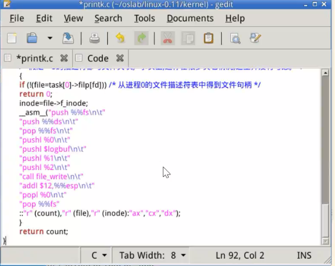Open the Tab Width dropdown
Image resolution: width=335 pixels, height=266 pixels.
(152, 256)
